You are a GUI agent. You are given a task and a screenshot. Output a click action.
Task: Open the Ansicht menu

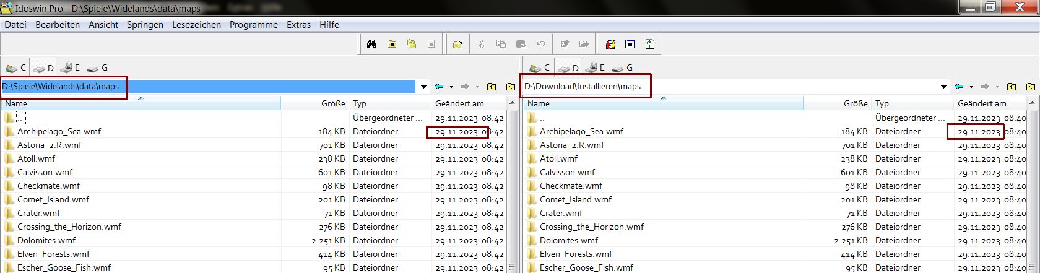pos(103,25)
